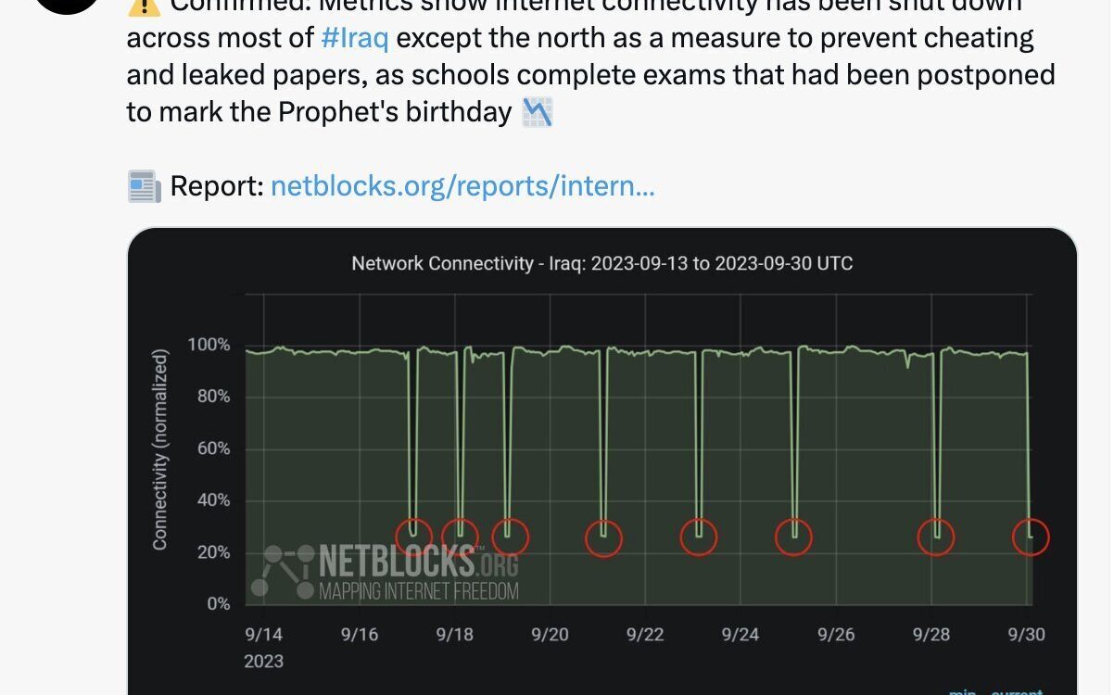Open the netblocks.org/reports link
This screenshot has height=695, width=1114.
462,187
